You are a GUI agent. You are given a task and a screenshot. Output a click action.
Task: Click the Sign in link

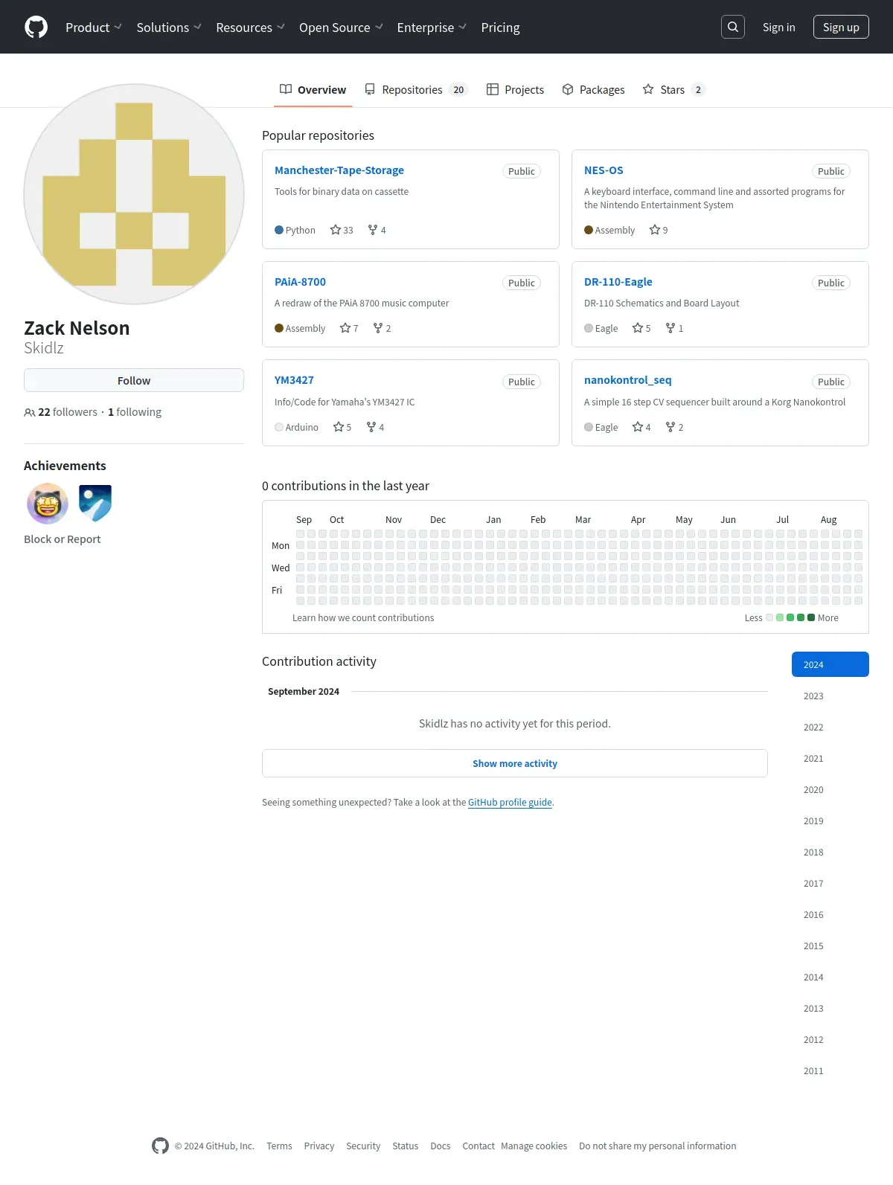tap(778, 27)
